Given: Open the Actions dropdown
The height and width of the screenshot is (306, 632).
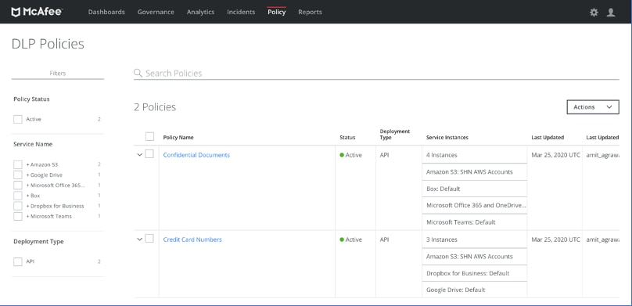Looking at the screenshot, I should 593,107.
